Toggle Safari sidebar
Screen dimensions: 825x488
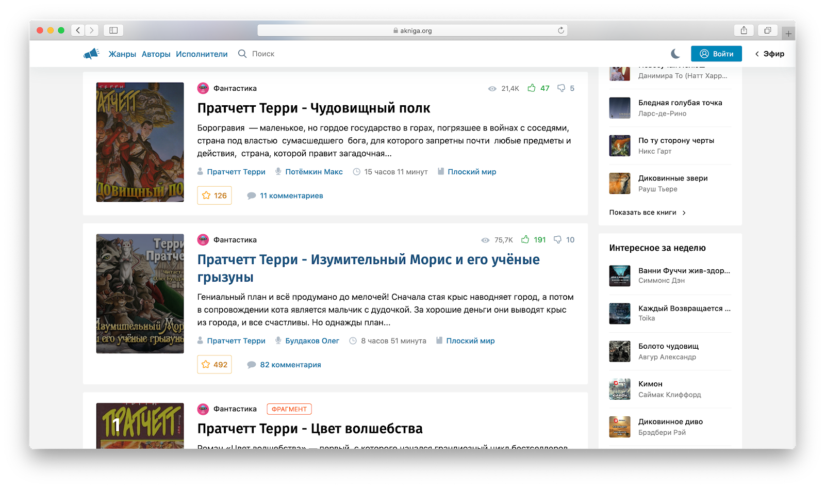(x=113, y=30)
